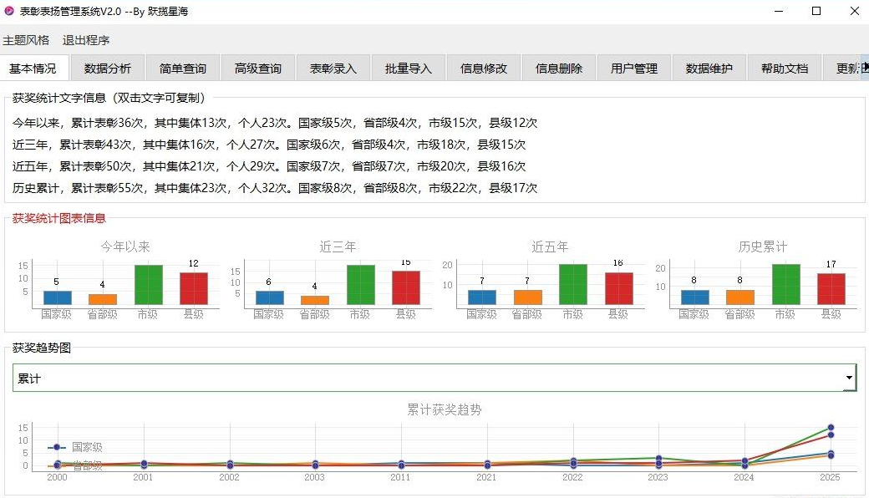The width and height of the screenshot is (869, 498).
Task: Click the orange 省部级 bar in 近五年 chart
Action: tap(527, 297)
